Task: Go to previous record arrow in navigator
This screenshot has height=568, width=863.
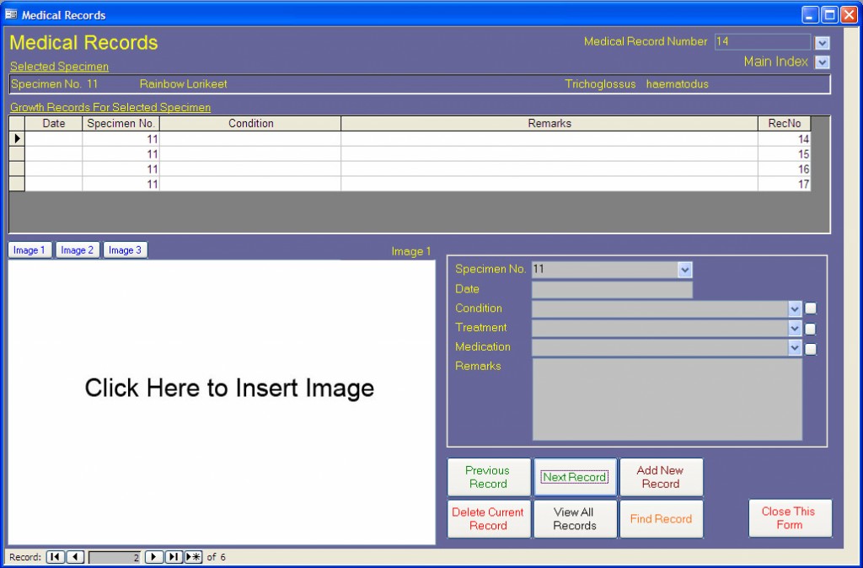Action: pyautogui.click(x=75, y=557)
